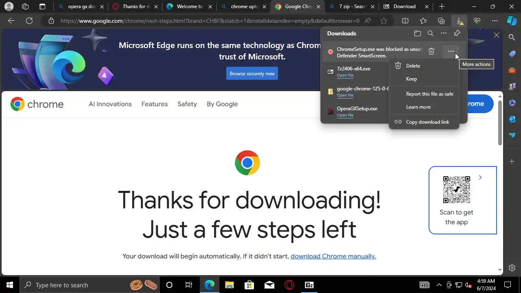
Task: Open Features nav item
Action: coord(155,104)
